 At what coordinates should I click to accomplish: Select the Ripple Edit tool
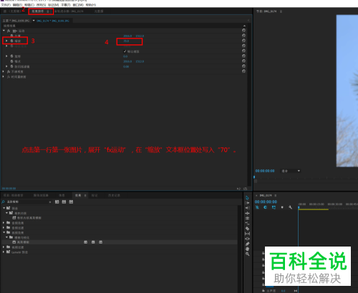[x=247, y=213]
